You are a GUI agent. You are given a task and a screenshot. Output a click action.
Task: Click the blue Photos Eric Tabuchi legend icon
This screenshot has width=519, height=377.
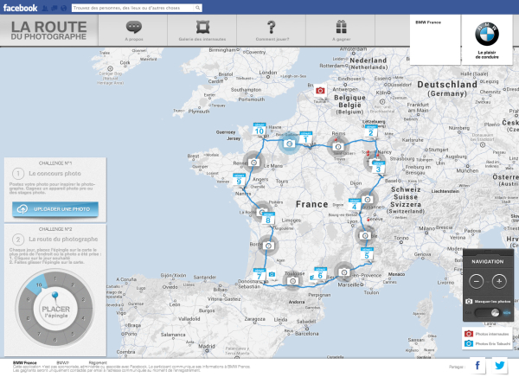click(x=469, y=343)
